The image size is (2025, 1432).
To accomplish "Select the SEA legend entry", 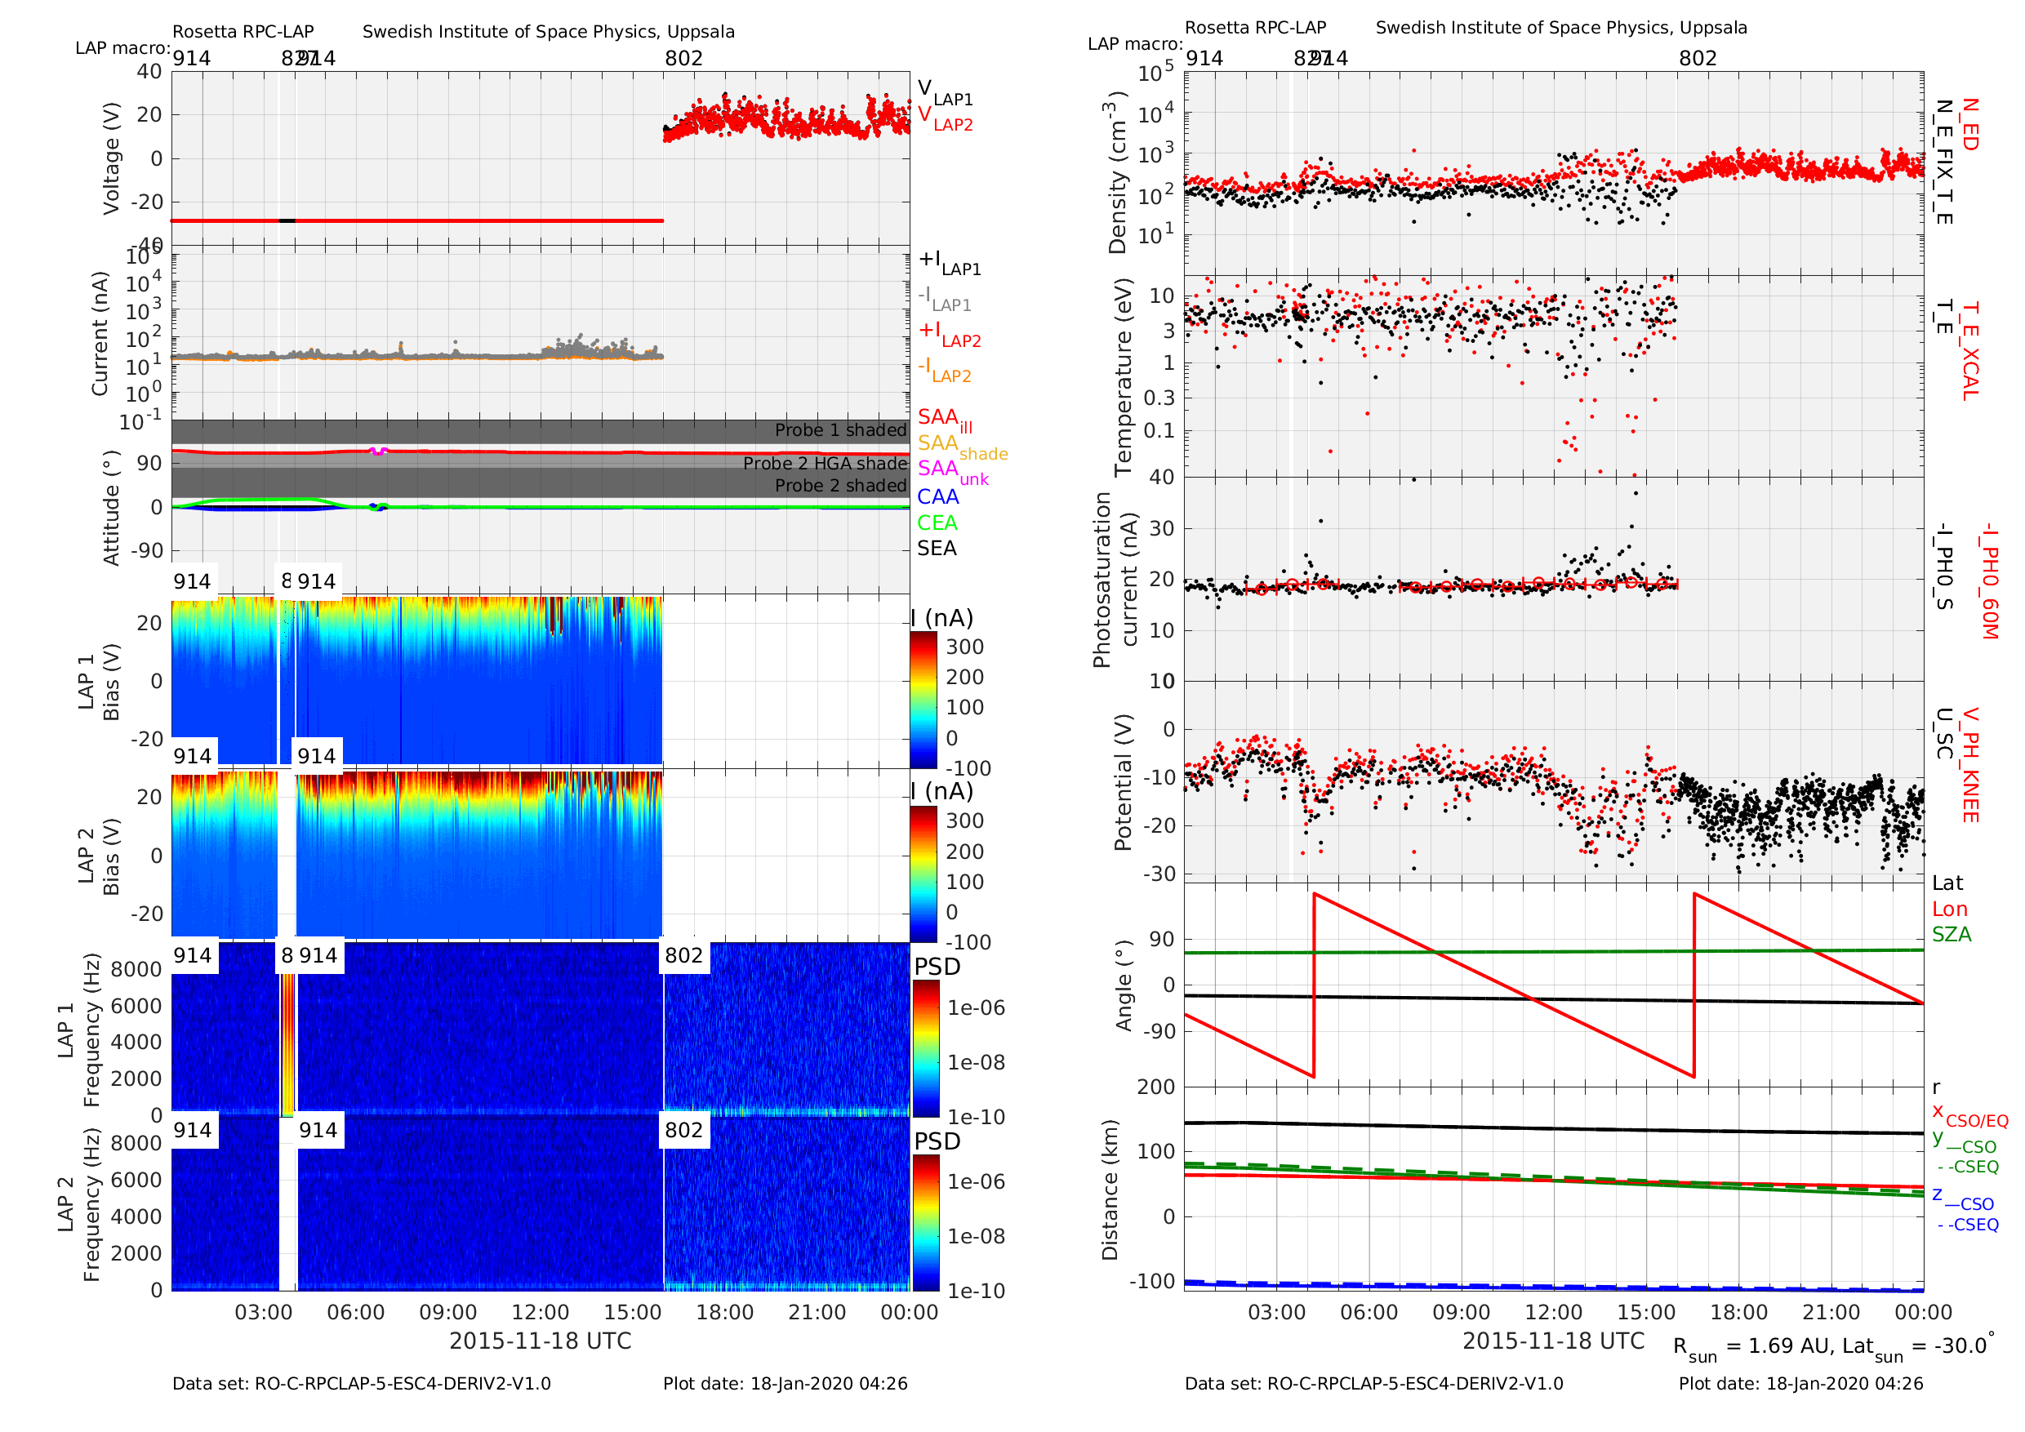I will pyautogui.click(x=937, y=549).
